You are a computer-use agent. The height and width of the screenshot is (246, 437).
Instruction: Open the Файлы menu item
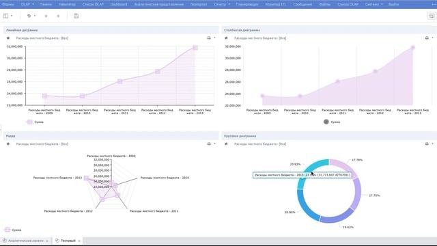pyautogui.click(x=325, y=4)
